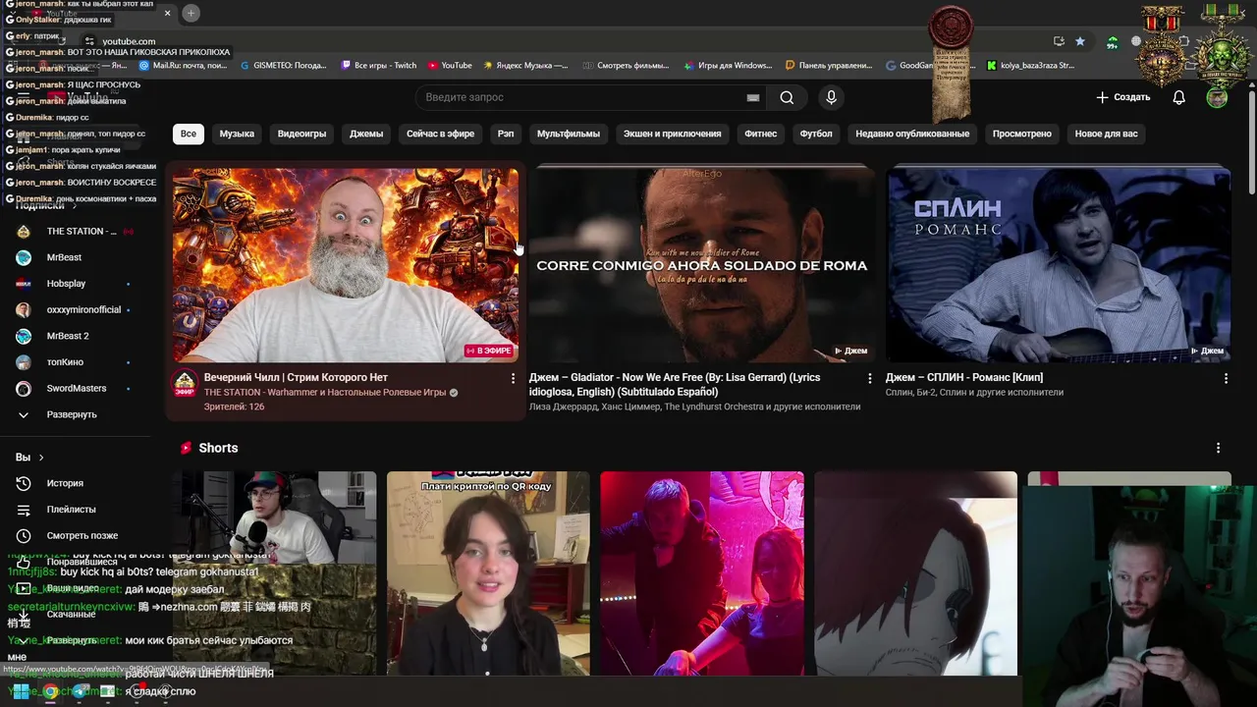
Task: Click the Chrome taskbar icon
Action: click(x=50, y=691)
